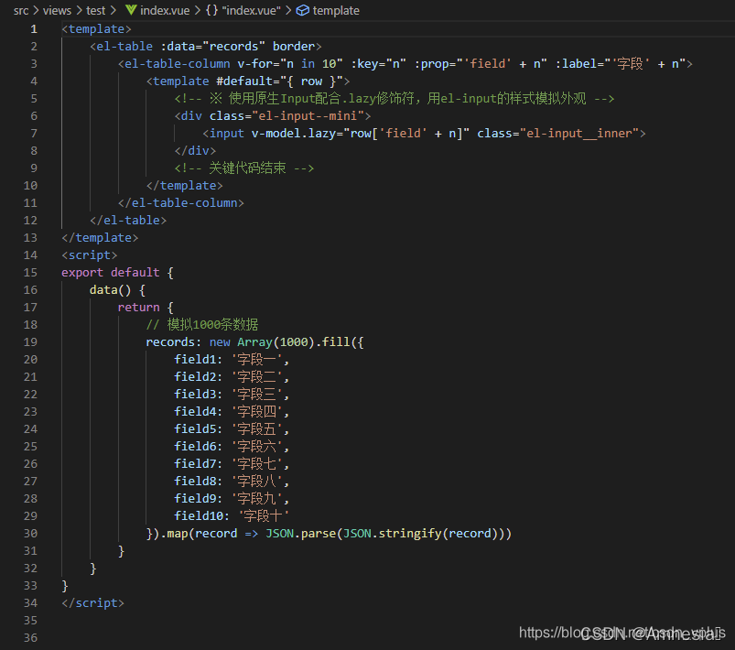Click the 'v-for="n in 10"' attribute text

pos(289,64)
